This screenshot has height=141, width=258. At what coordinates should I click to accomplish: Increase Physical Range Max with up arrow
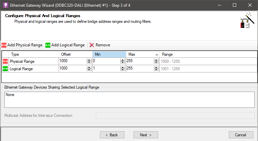coord(156,60)
